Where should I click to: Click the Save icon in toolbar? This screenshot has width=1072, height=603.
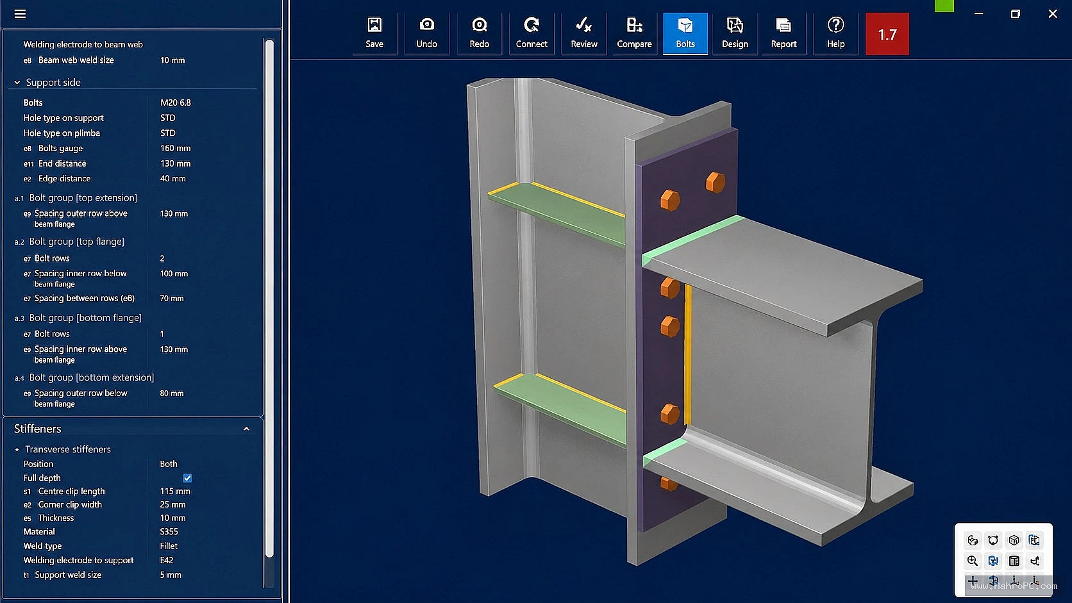(x=374, y=33)
